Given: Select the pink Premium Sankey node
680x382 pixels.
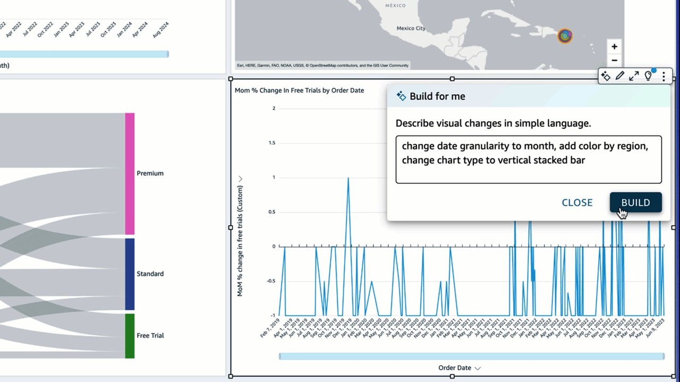Looking at the screenshot, I should pyautogui.click(x=130, y=174).
